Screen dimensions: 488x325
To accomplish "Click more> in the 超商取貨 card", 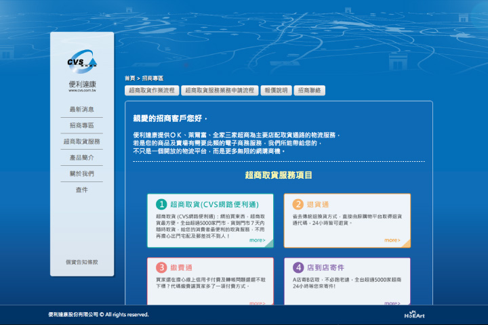I will [x=257, y=240].
